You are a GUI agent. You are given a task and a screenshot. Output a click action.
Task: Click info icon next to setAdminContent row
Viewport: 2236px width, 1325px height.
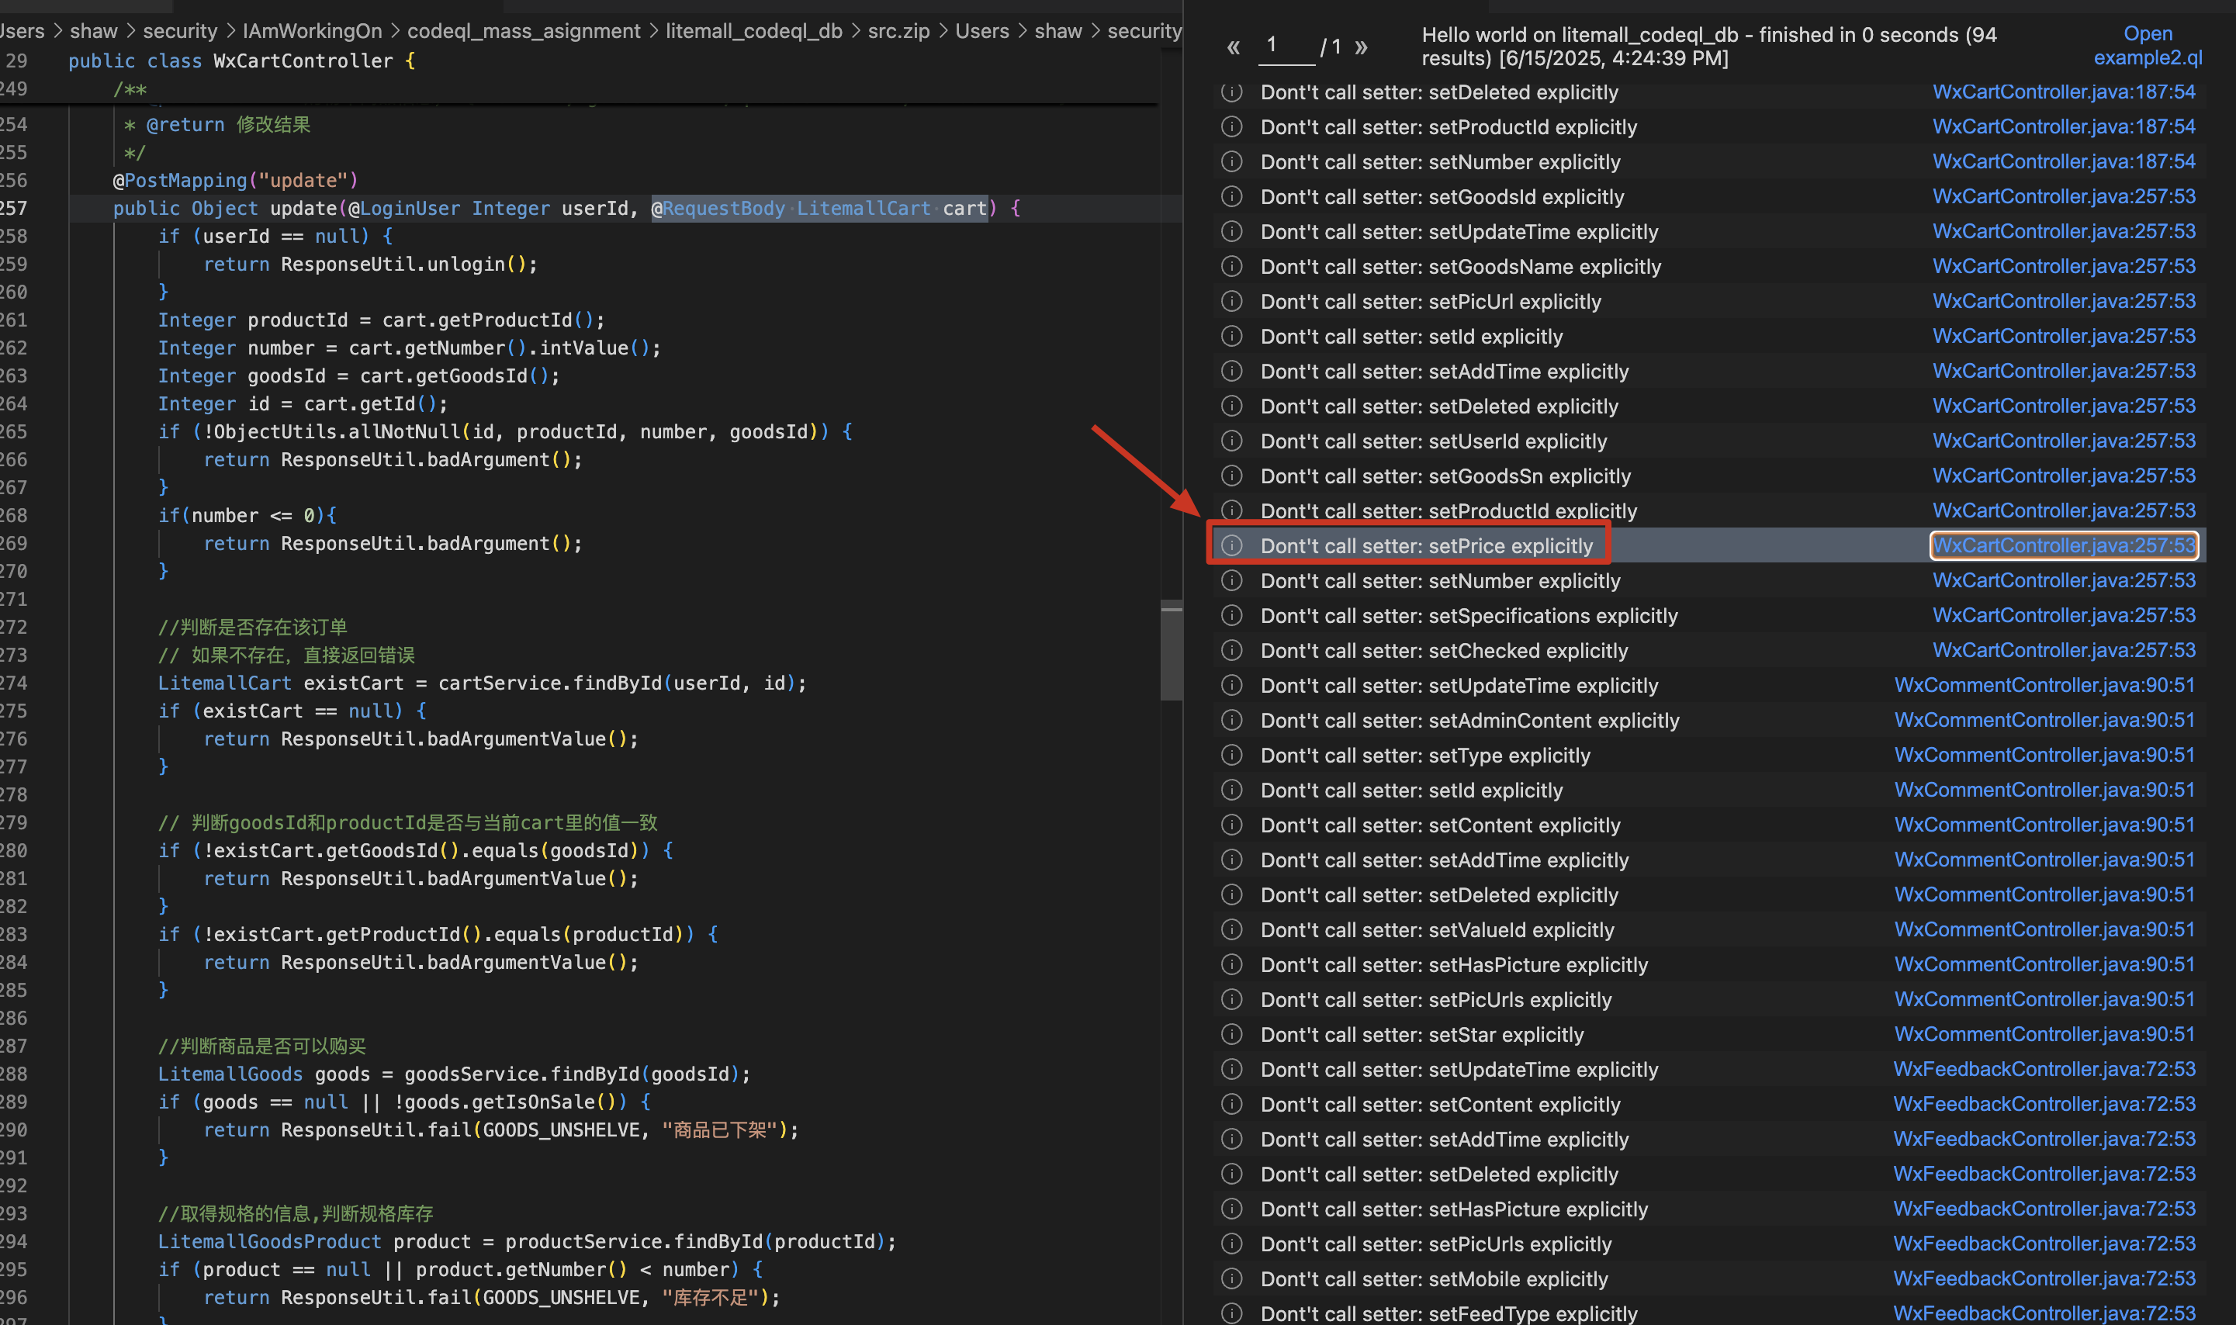(x=1231, y=721)
